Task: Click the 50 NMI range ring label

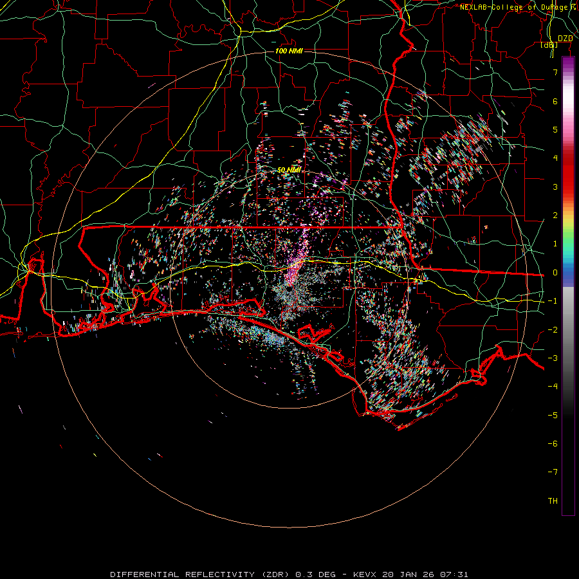Action: tap(289, 170)
